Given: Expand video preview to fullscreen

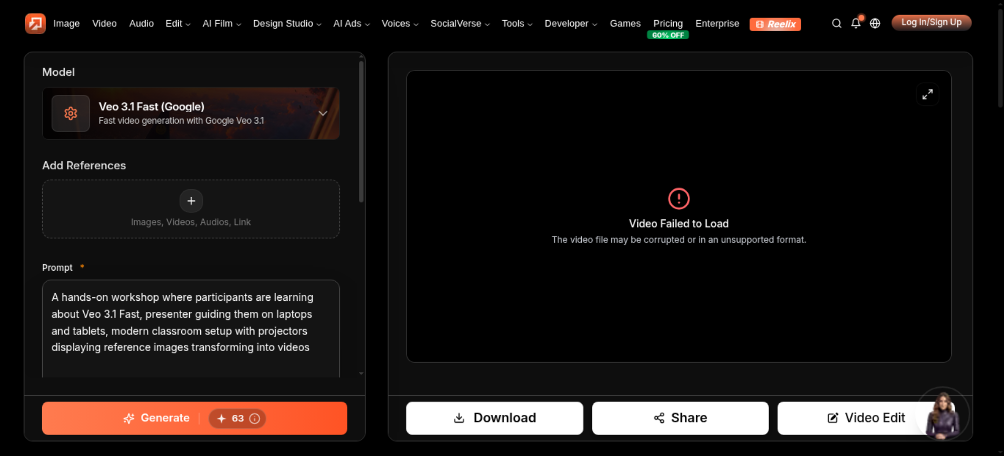Looking at the screenshot, I should pos(927,94).
